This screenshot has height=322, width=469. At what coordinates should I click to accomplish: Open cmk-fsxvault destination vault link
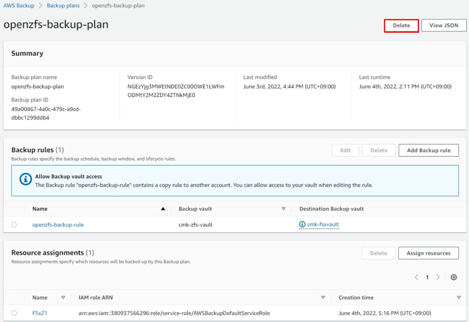click(323, 224)
